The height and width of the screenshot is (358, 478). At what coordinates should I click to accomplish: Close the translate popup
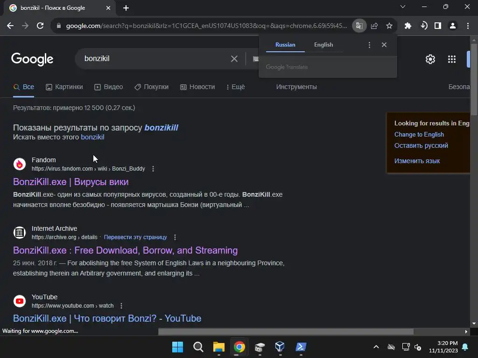tap(384, 45)
